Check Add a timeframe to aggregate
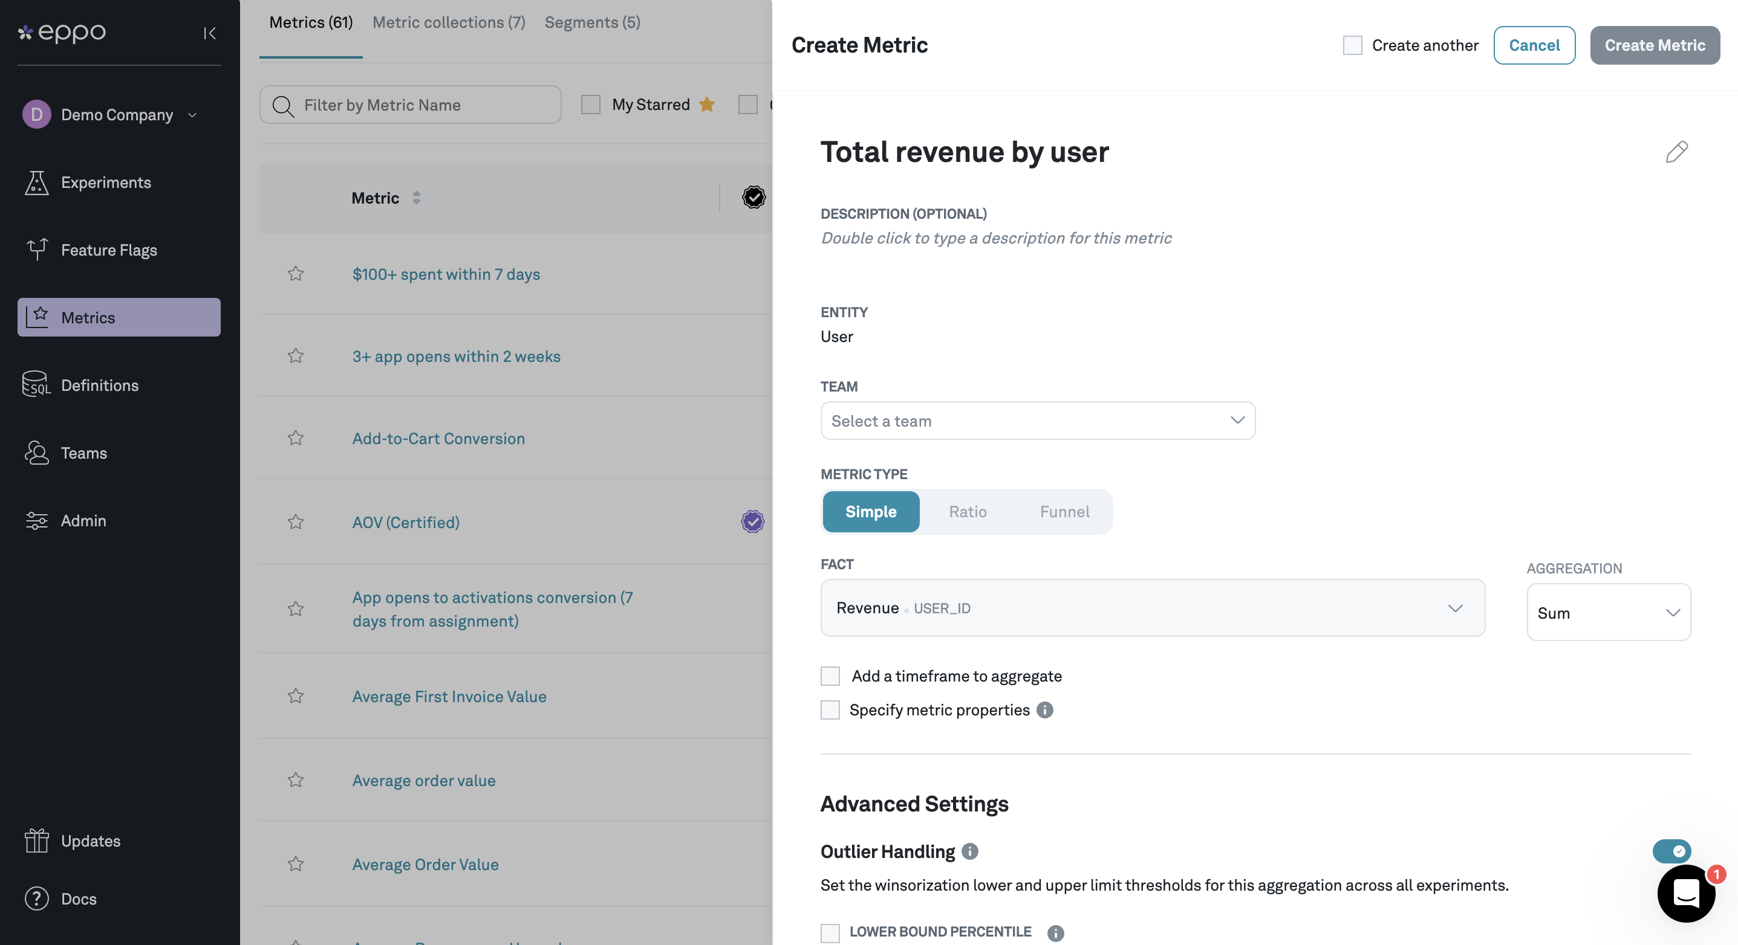Image resolution: width=1738 pixels, height=945 pixels. [x=830, y=676]
